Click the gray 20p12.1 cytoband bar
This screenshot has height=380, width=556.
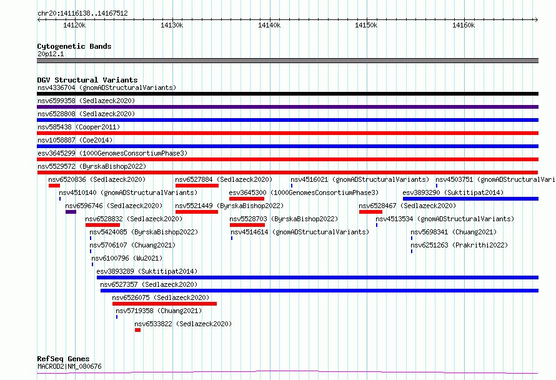(x=287, y=61)
